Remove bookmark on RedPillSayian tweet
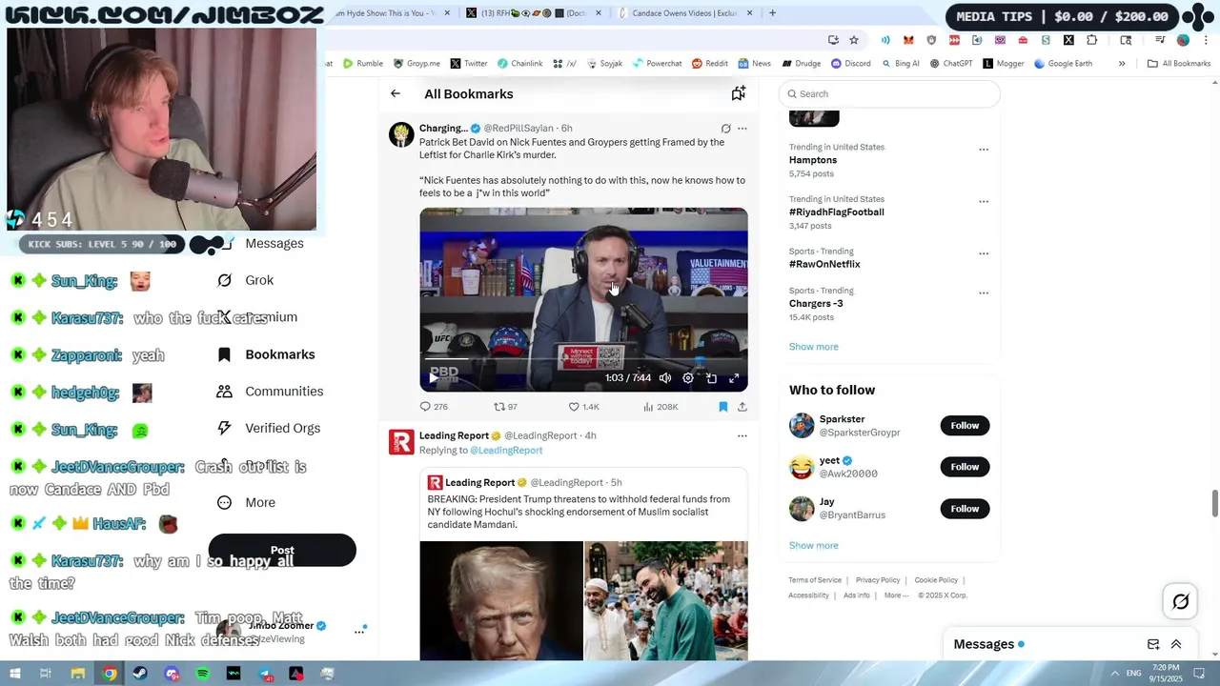The height and width of the screenshot is (686, 1220). 722,407
